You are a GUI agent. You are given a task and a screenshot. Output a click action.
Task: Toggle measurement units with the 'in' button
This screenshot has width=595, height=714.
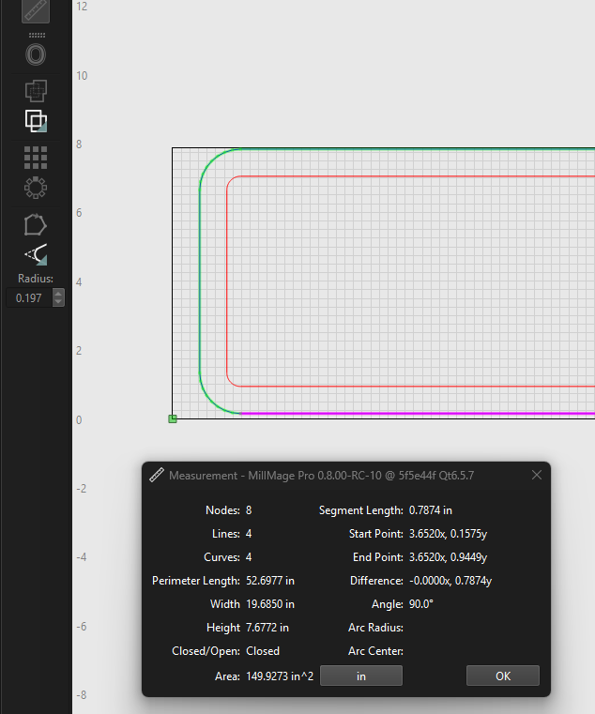pyautogui.click(x=361, y=676)
